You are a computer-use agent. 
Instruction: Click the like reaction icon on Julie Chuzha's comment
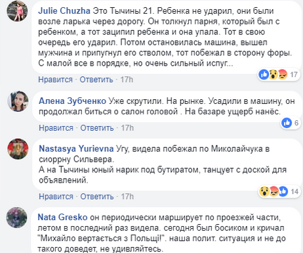click(264, 74)
